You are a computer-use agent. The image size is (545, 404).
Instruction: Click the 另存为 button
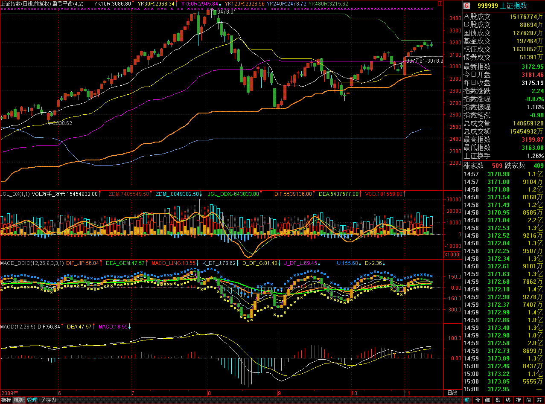pos(48,400)
